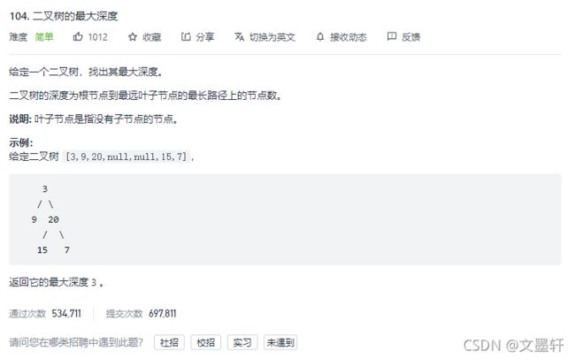This screenshot has height=359, width=575.
Task: Select the 校招 option button
Action: 206,342
